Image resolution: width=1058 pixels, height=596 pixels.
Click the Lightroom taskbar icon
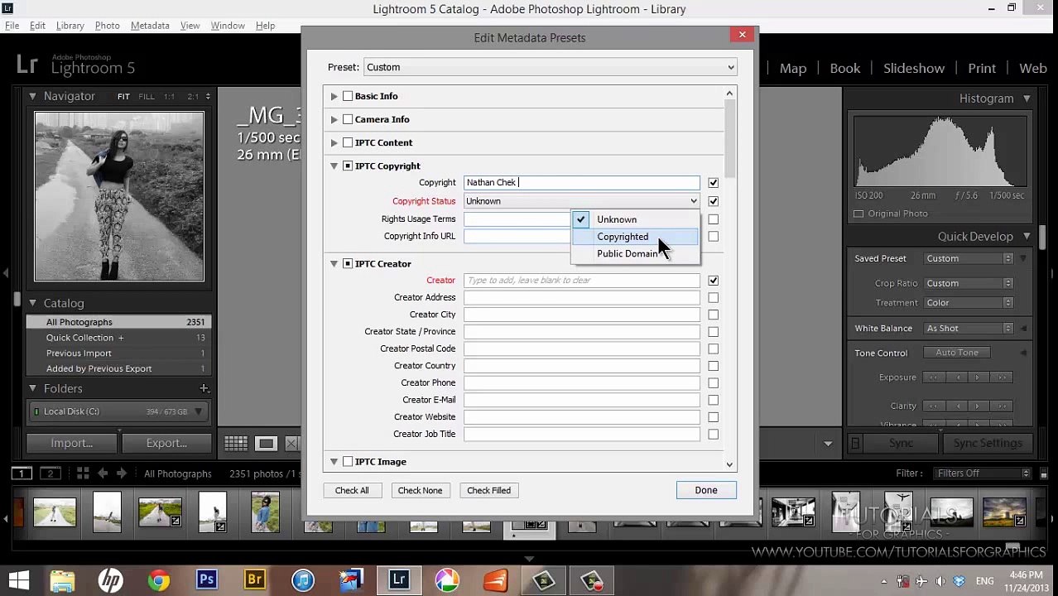399,579
